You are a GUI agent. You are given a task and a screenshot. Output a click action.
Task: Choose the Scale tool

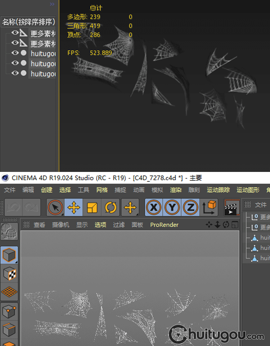(92, 208)
